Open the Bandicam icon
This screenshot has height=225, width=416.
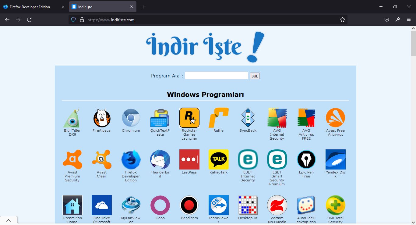[x=189, y=205]
